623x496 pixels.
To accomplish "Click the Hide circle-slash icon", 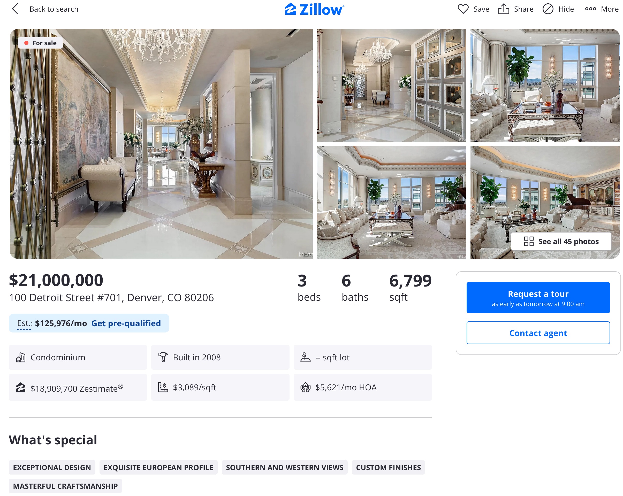I will point(548,9).
